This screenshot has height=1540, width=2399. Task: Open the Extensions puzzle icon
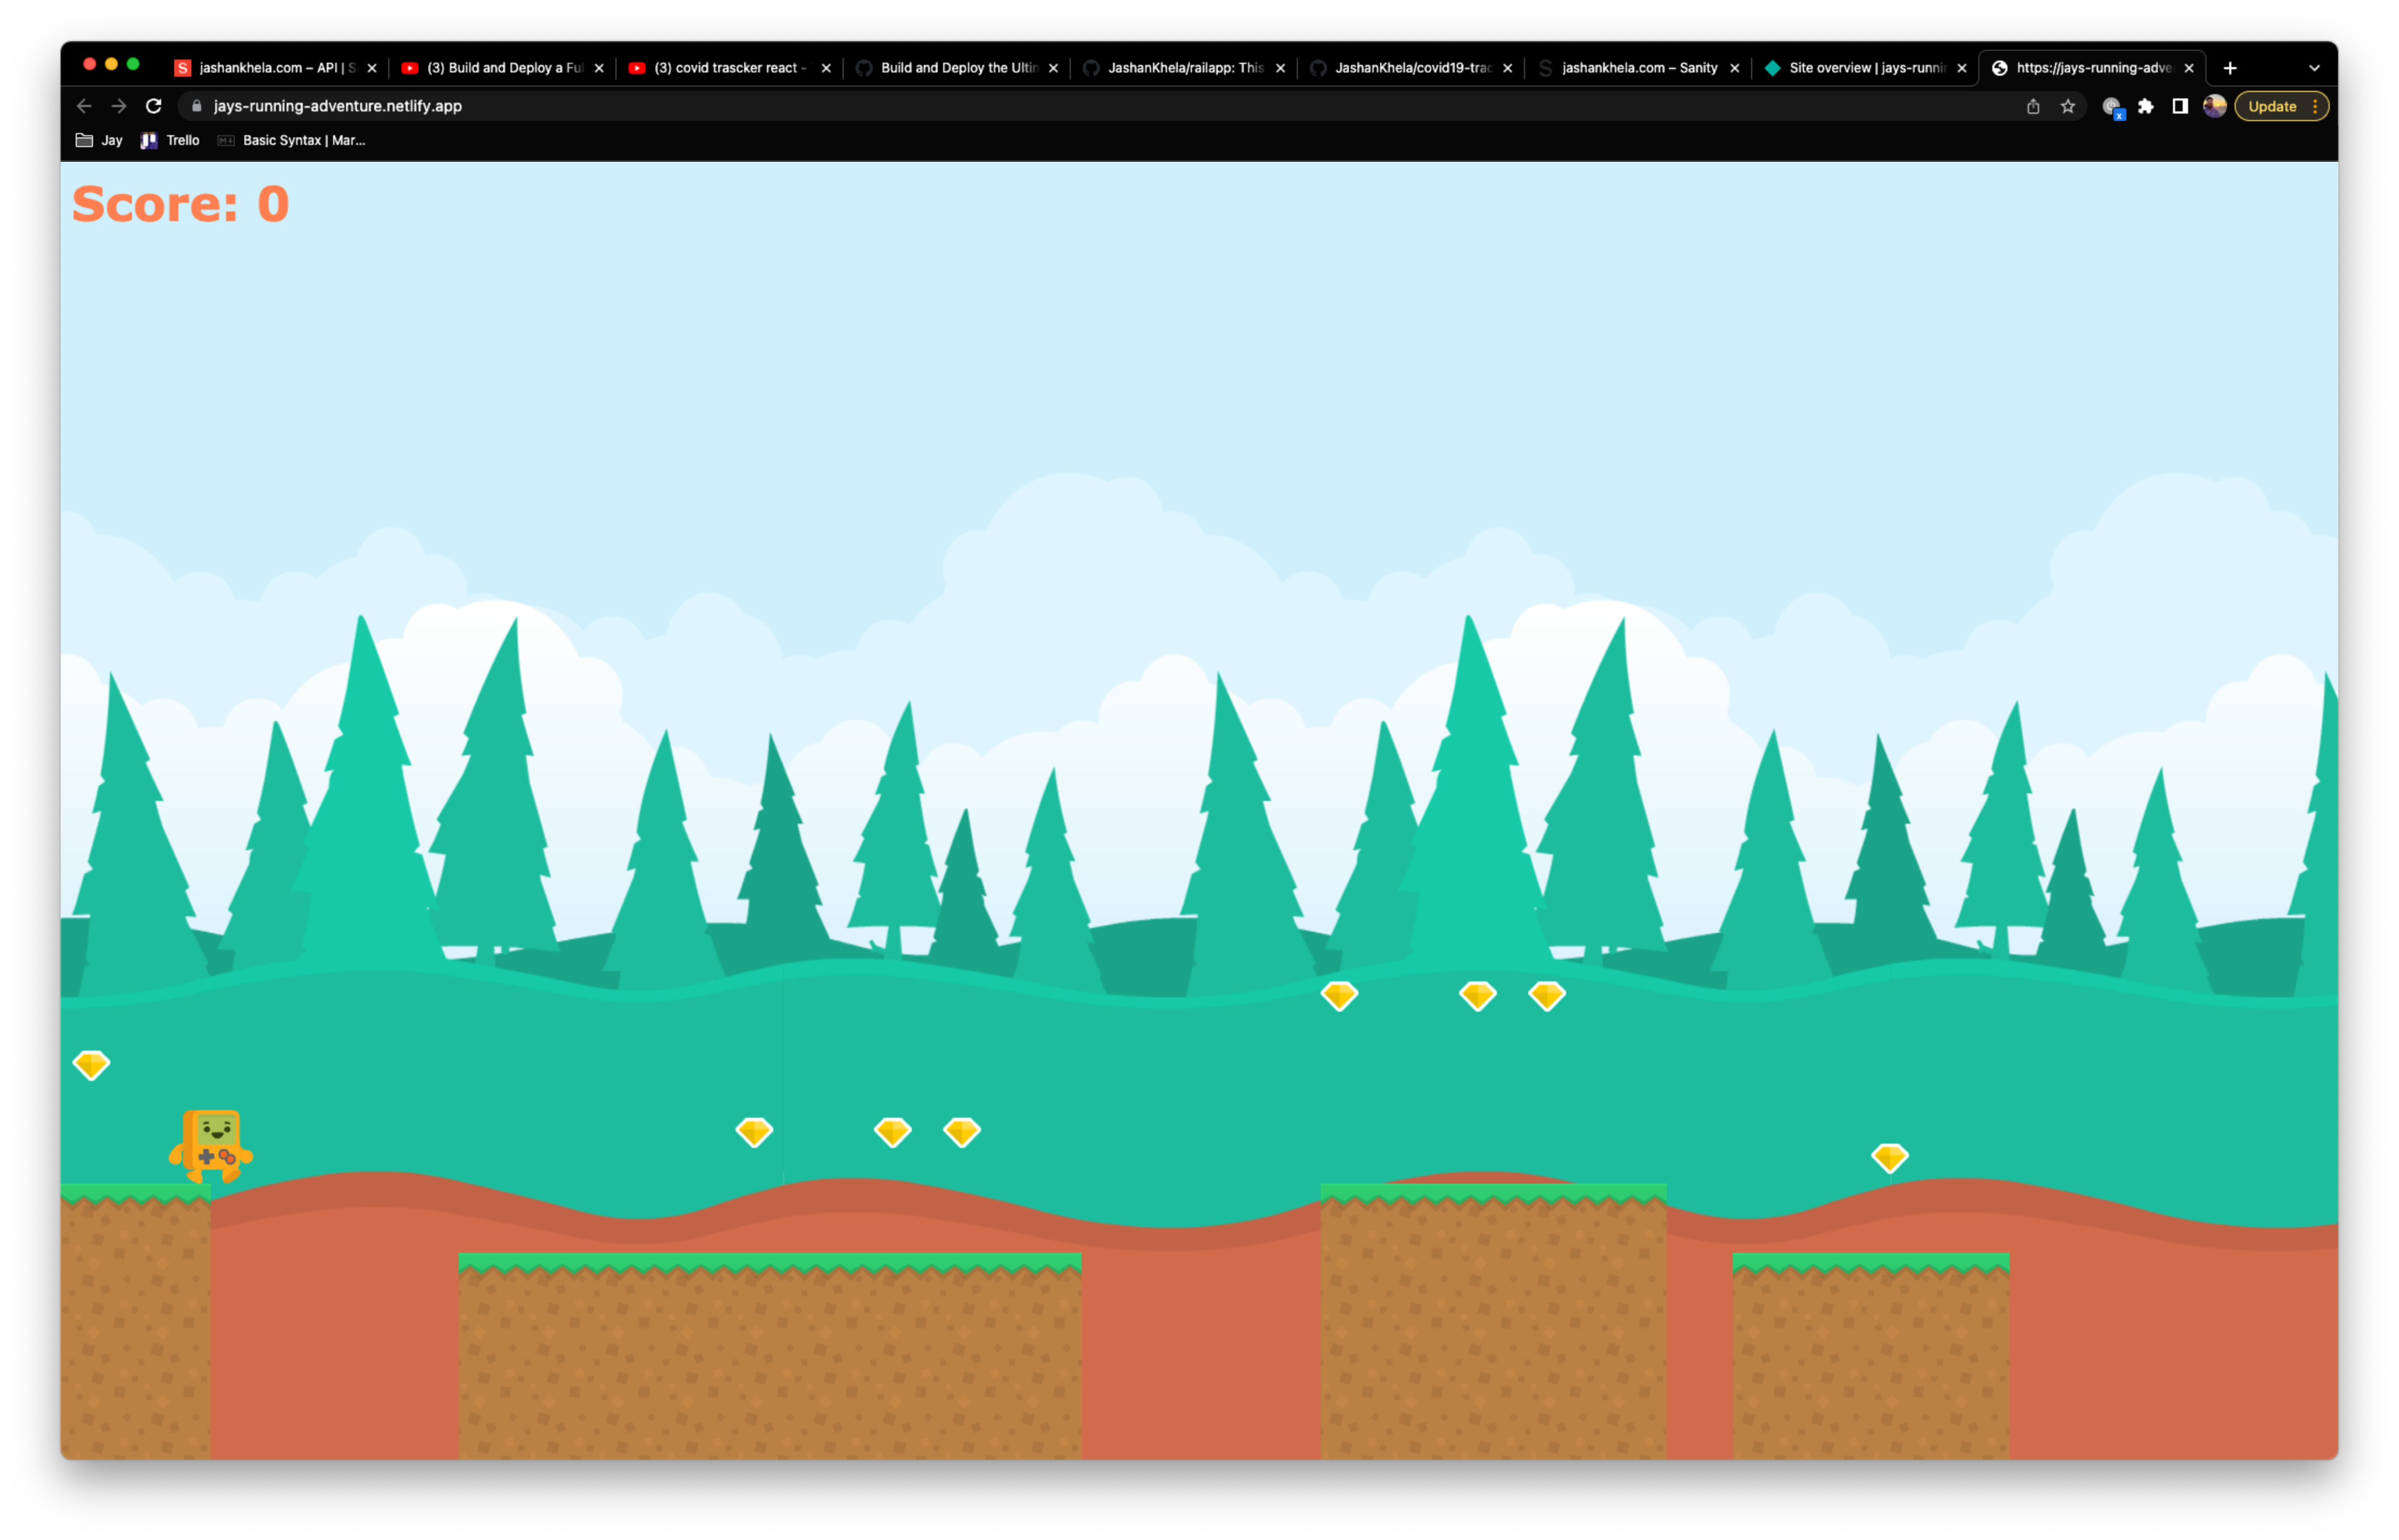coord(2145,106)
